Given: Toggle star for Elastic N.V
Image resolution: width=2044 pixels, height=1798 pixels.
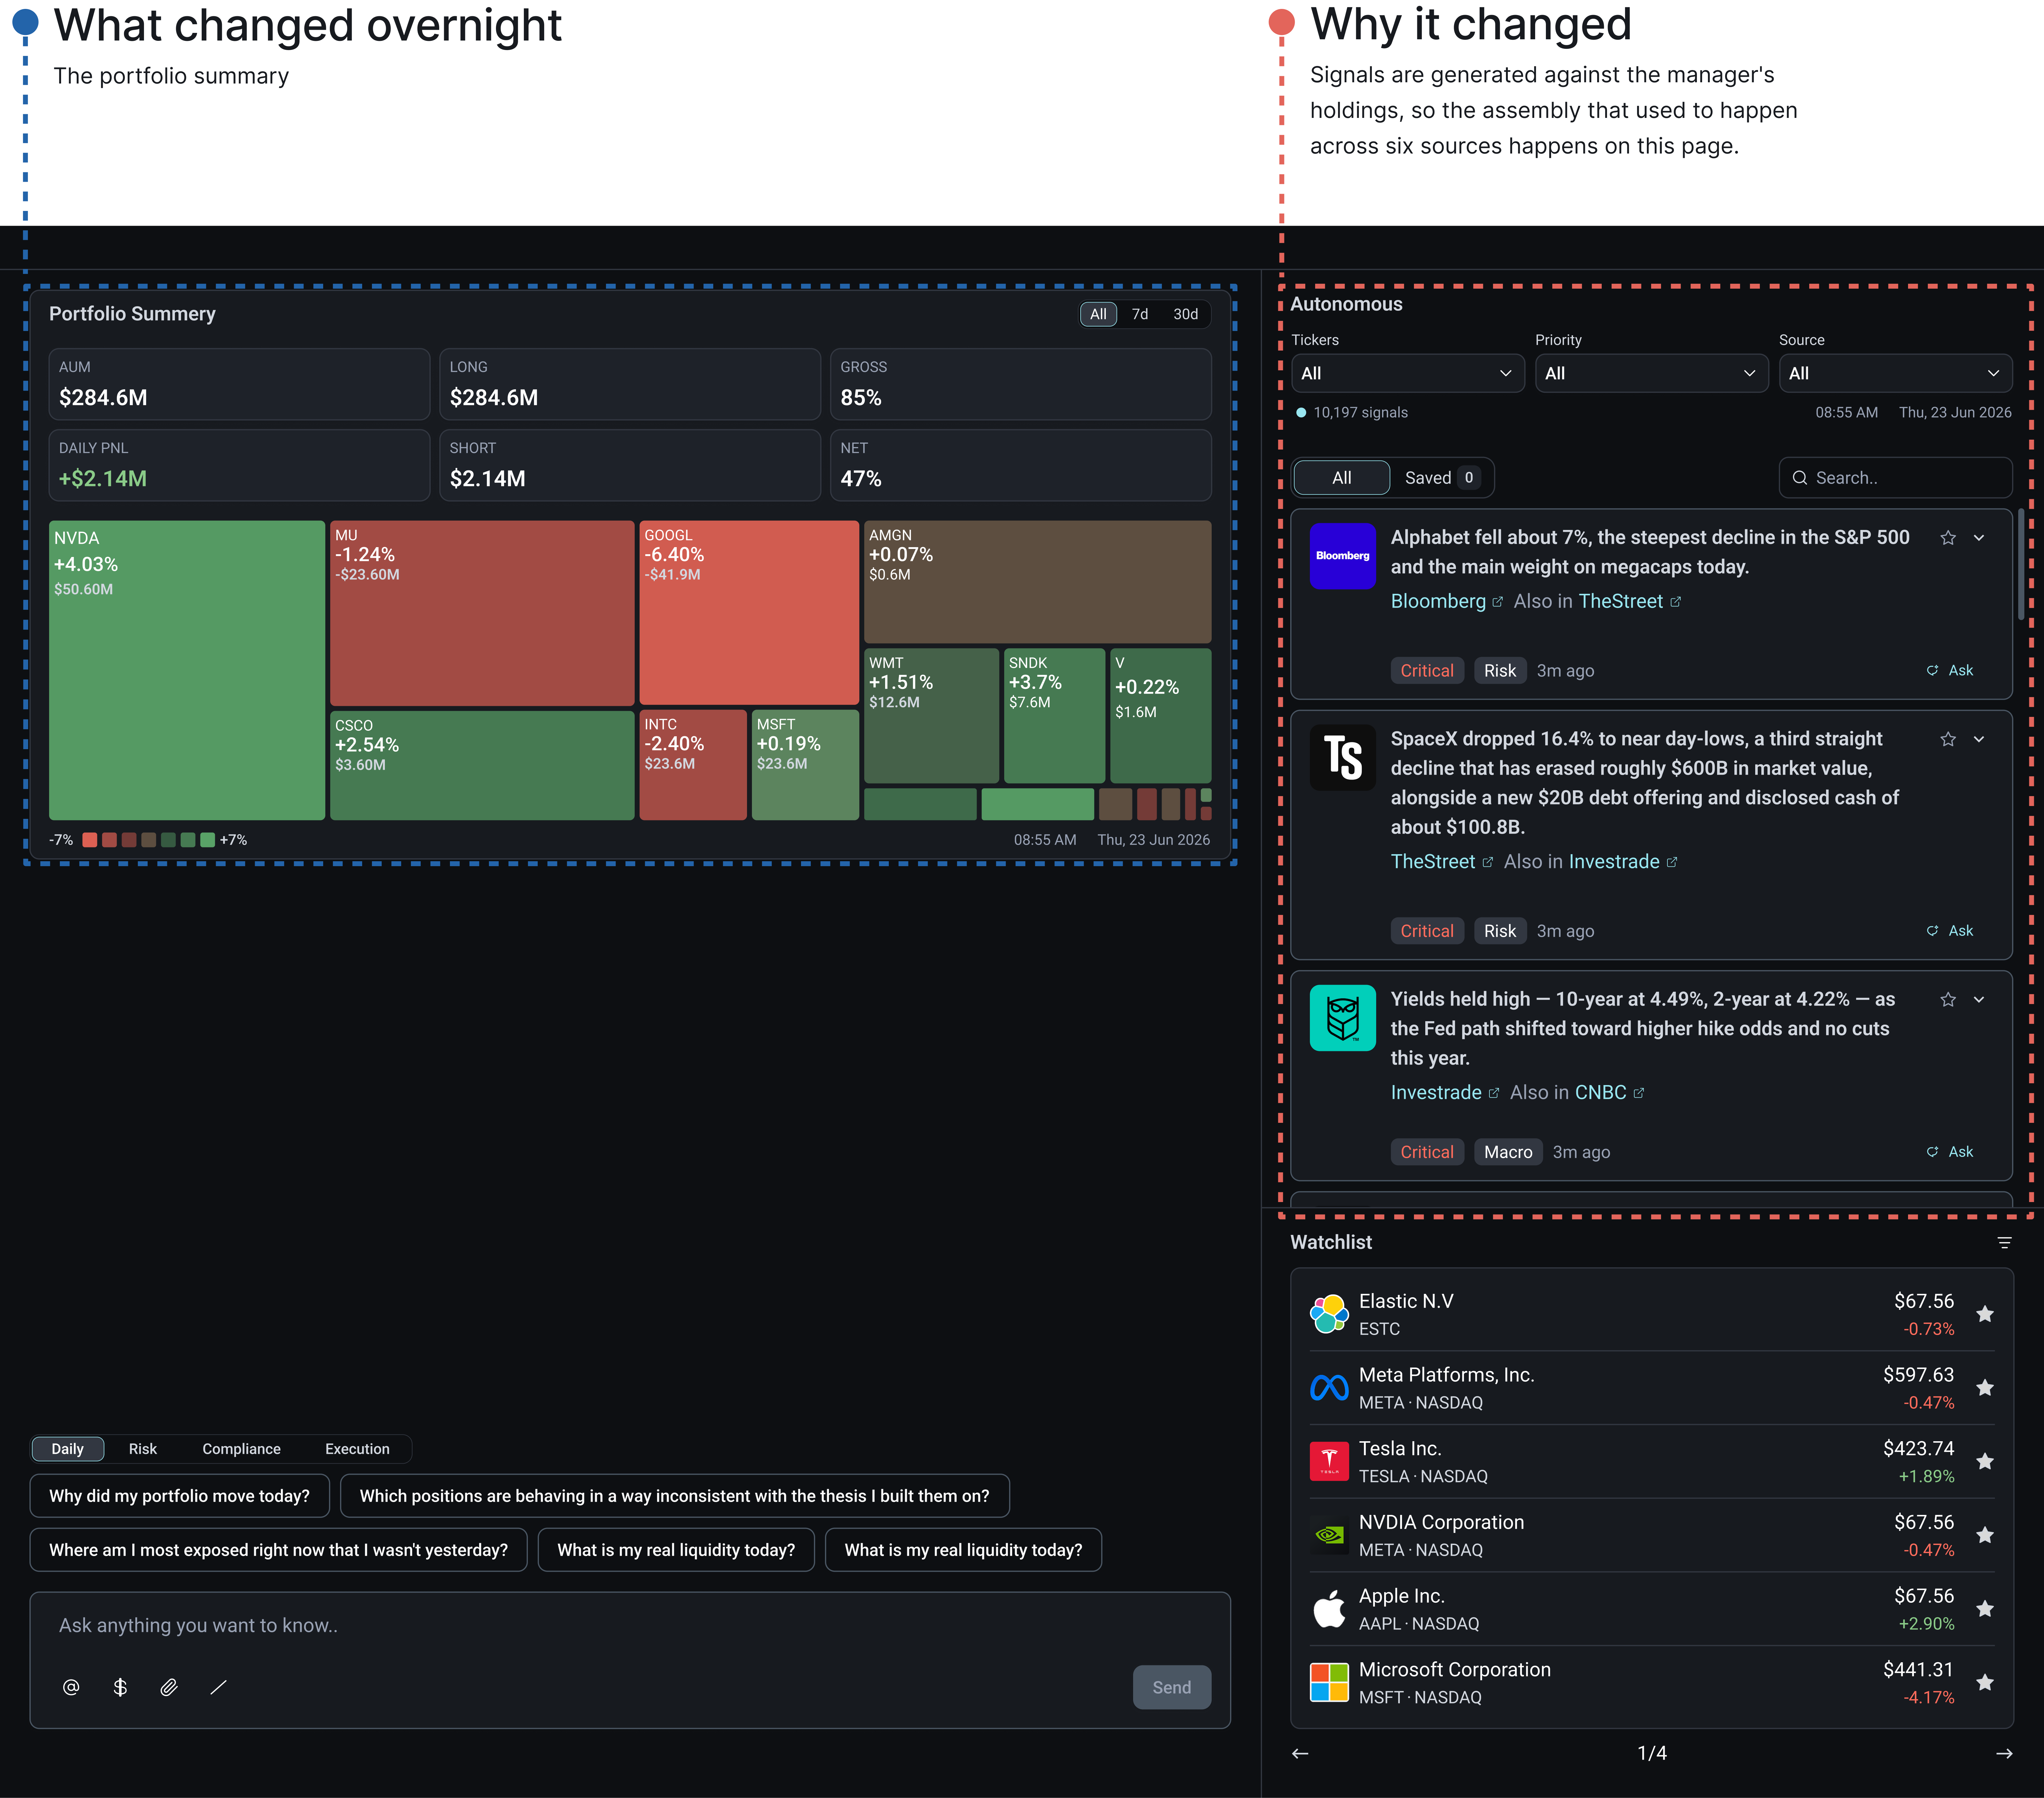Looking at the screenshot, I should click(1985, 1314).
